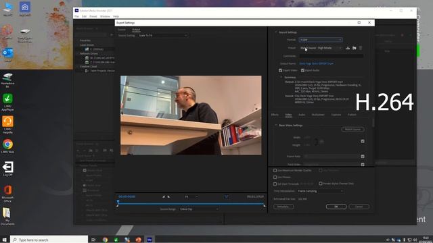433x243 pixels.
Task: Enable Use Maximum Render Quality
Action: tap(275, 171)
